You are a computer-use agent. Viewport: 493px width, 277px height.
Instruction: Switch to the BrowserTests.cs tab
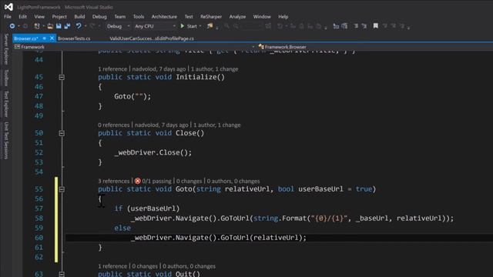(74, 38)
